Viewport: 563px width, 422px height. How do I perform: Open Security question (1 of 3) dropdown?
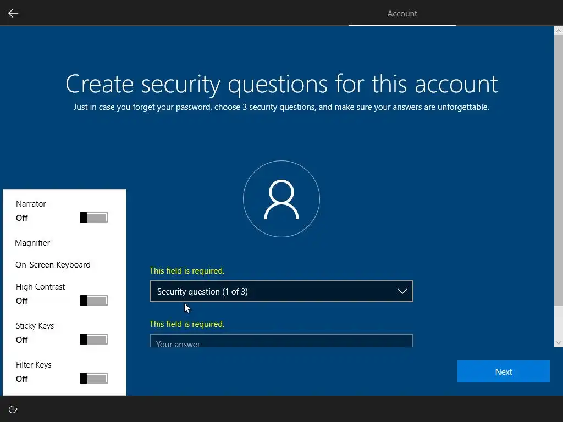(281, 291)
